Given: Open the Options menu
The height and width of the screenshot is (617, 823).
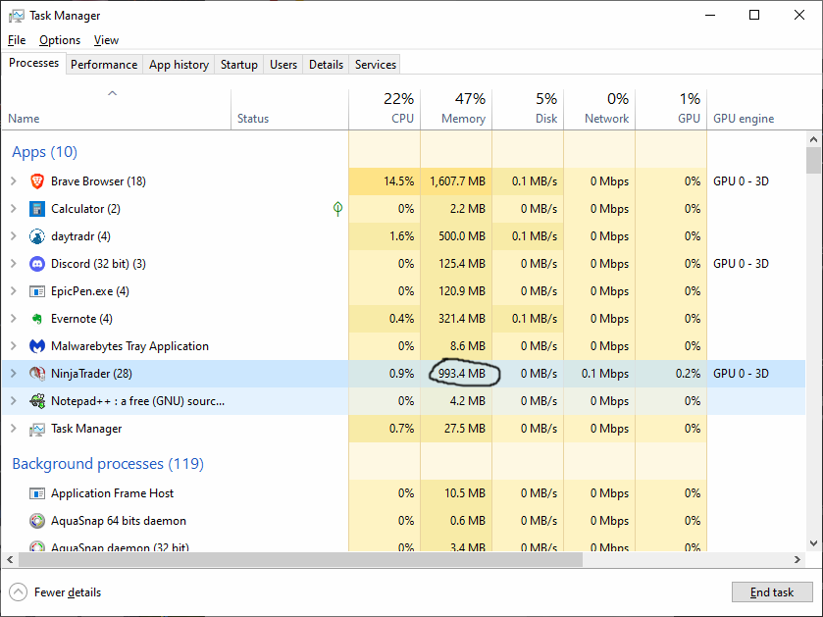Looking at the screenshot, I should point(60,40).
